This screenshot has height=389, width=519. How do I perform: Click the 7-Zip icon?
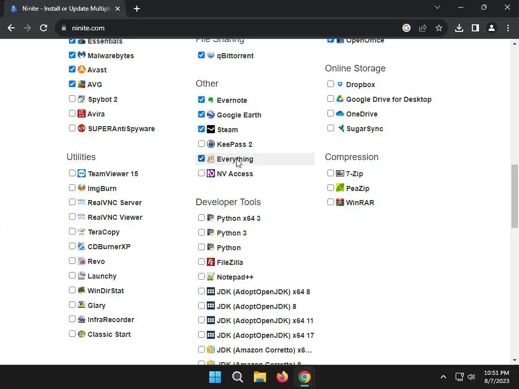(340, 173)
